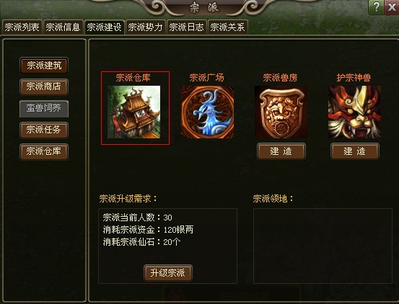The width and height of the screenshot is (399, 304).
Task: Click 建造 under 护宗神兽
Action: (355, 151)
